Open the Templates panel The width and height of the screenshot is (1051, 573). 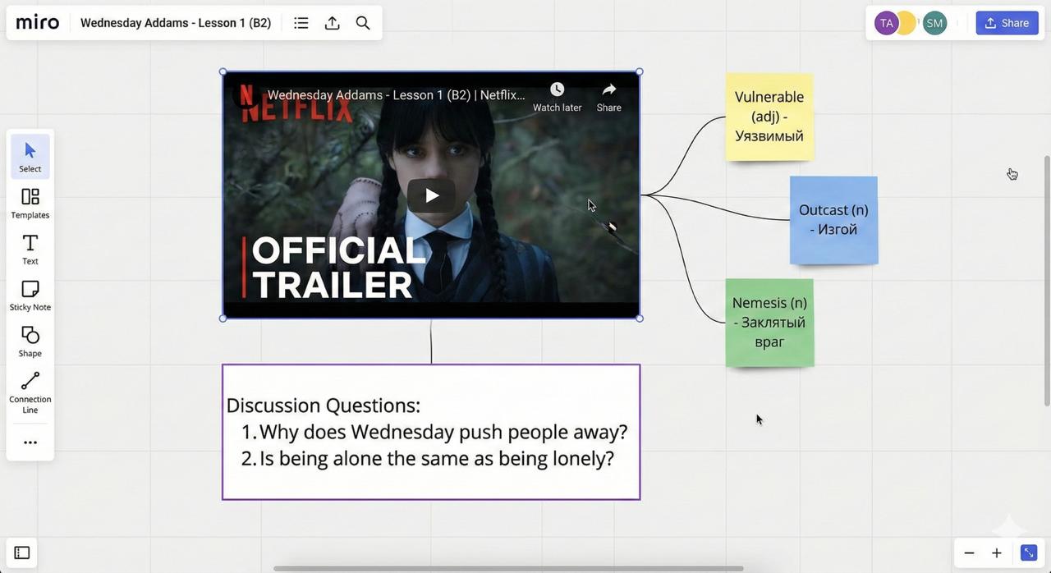pos(30,202)
